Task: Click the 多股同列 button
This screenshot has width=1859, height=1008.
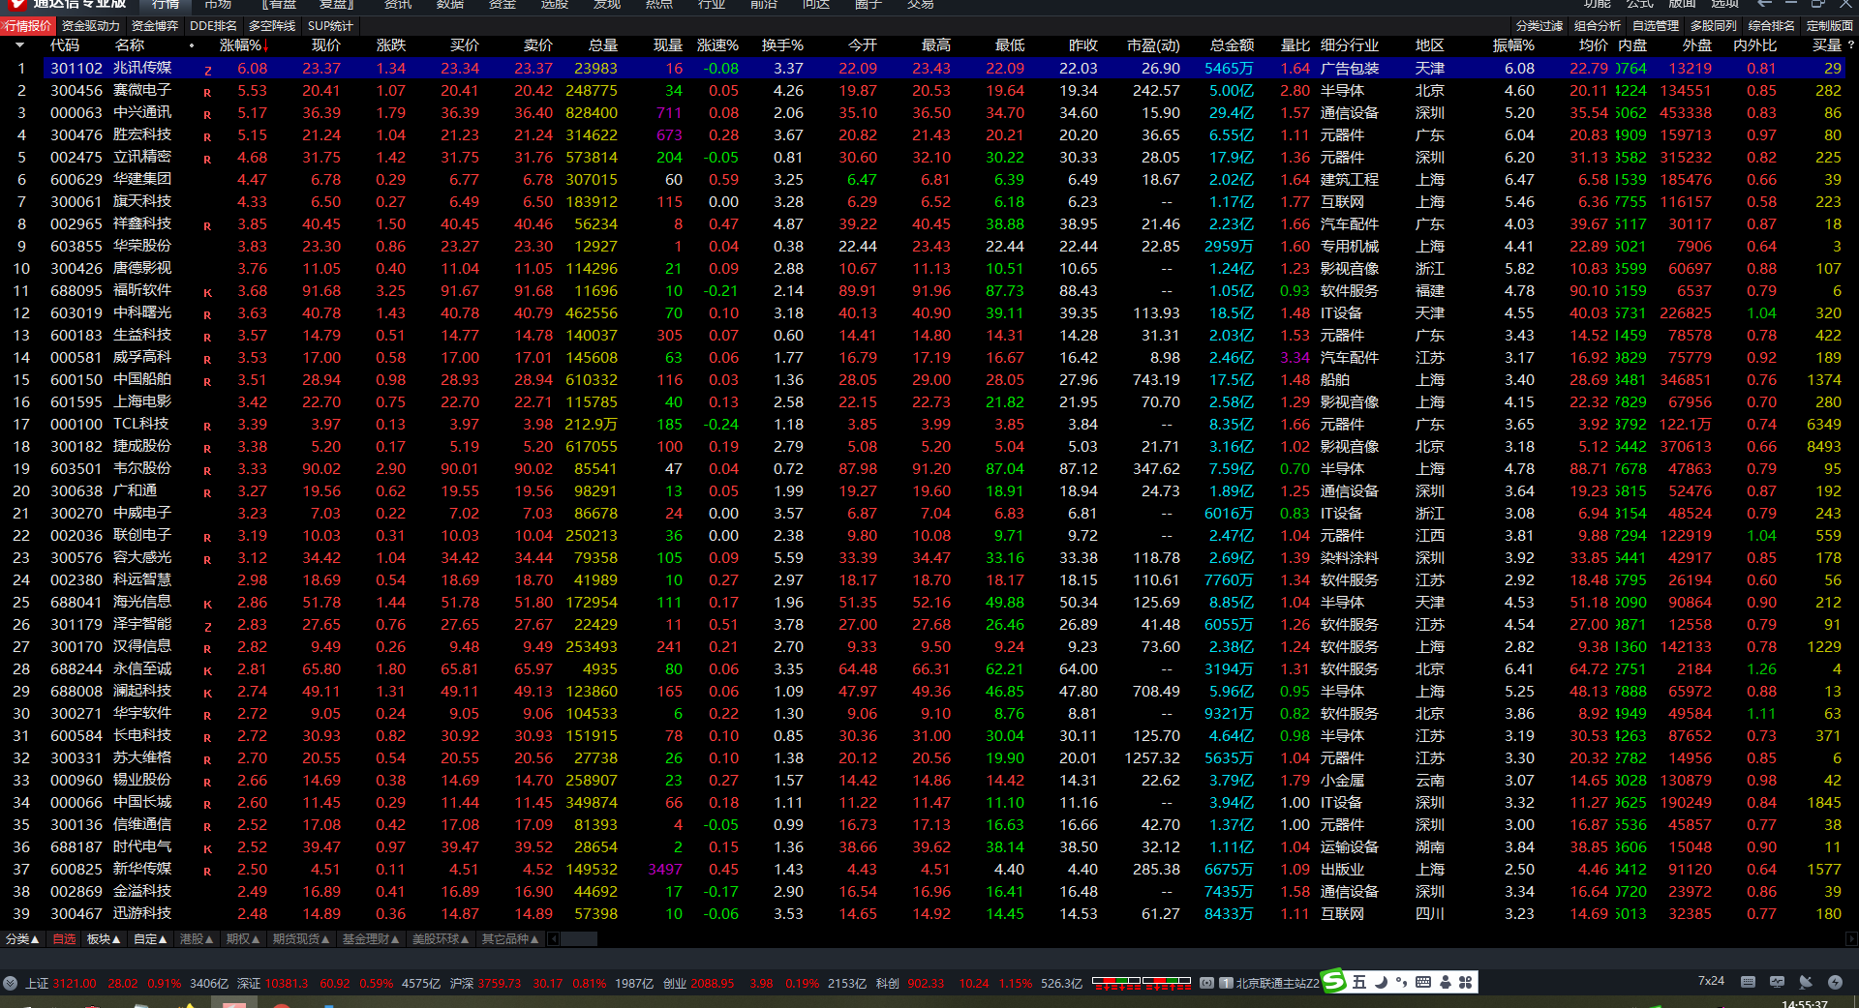Action: [x=1714, y=26]
